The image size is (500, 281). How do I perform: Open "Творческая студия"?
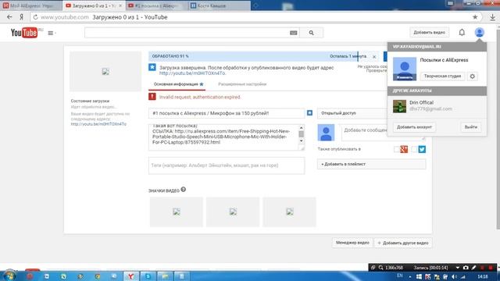point(442,76)
